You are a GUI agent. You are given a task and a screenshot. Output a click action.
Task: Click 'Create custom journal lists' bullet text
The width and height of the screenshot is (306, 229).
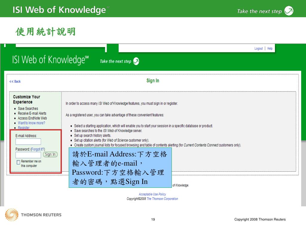[x=157, y=145]
